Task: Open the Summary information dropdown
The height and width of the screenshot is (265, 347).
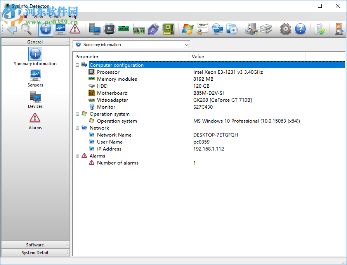Action: pyautogui.click(x=186, y=45)
